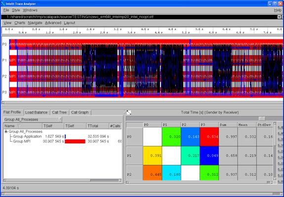Sort by the #Calls column header

[x=115, y=126]
